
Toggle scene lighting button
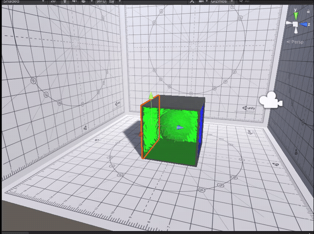pyautogui.click(x=65, y=1)
